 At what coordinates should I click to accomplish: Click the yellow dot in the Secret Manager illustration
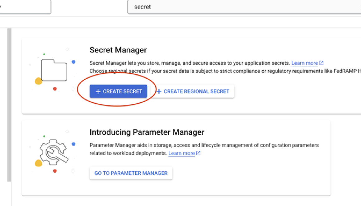(38, 81)
